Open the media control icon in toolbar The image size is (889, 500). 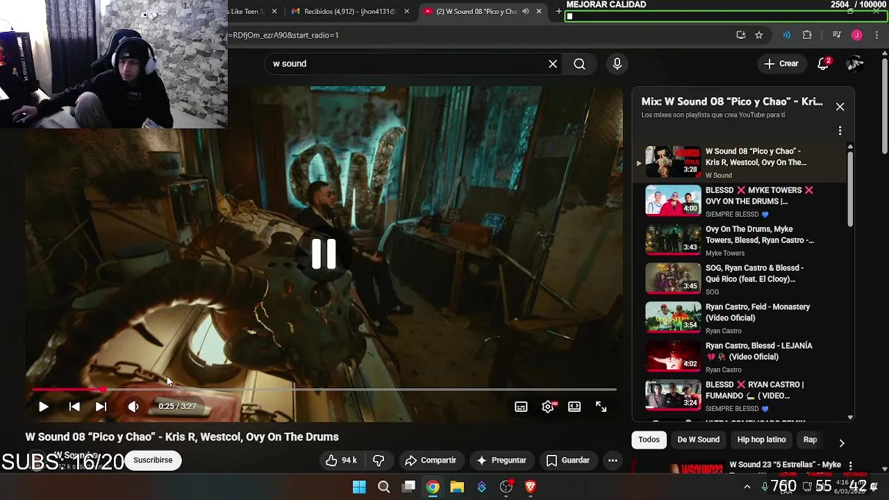click(837, 35)
